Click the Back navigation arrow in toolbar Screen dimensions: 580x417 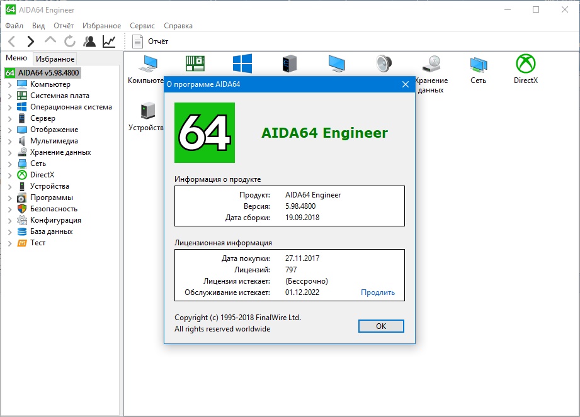coord(12,42)
